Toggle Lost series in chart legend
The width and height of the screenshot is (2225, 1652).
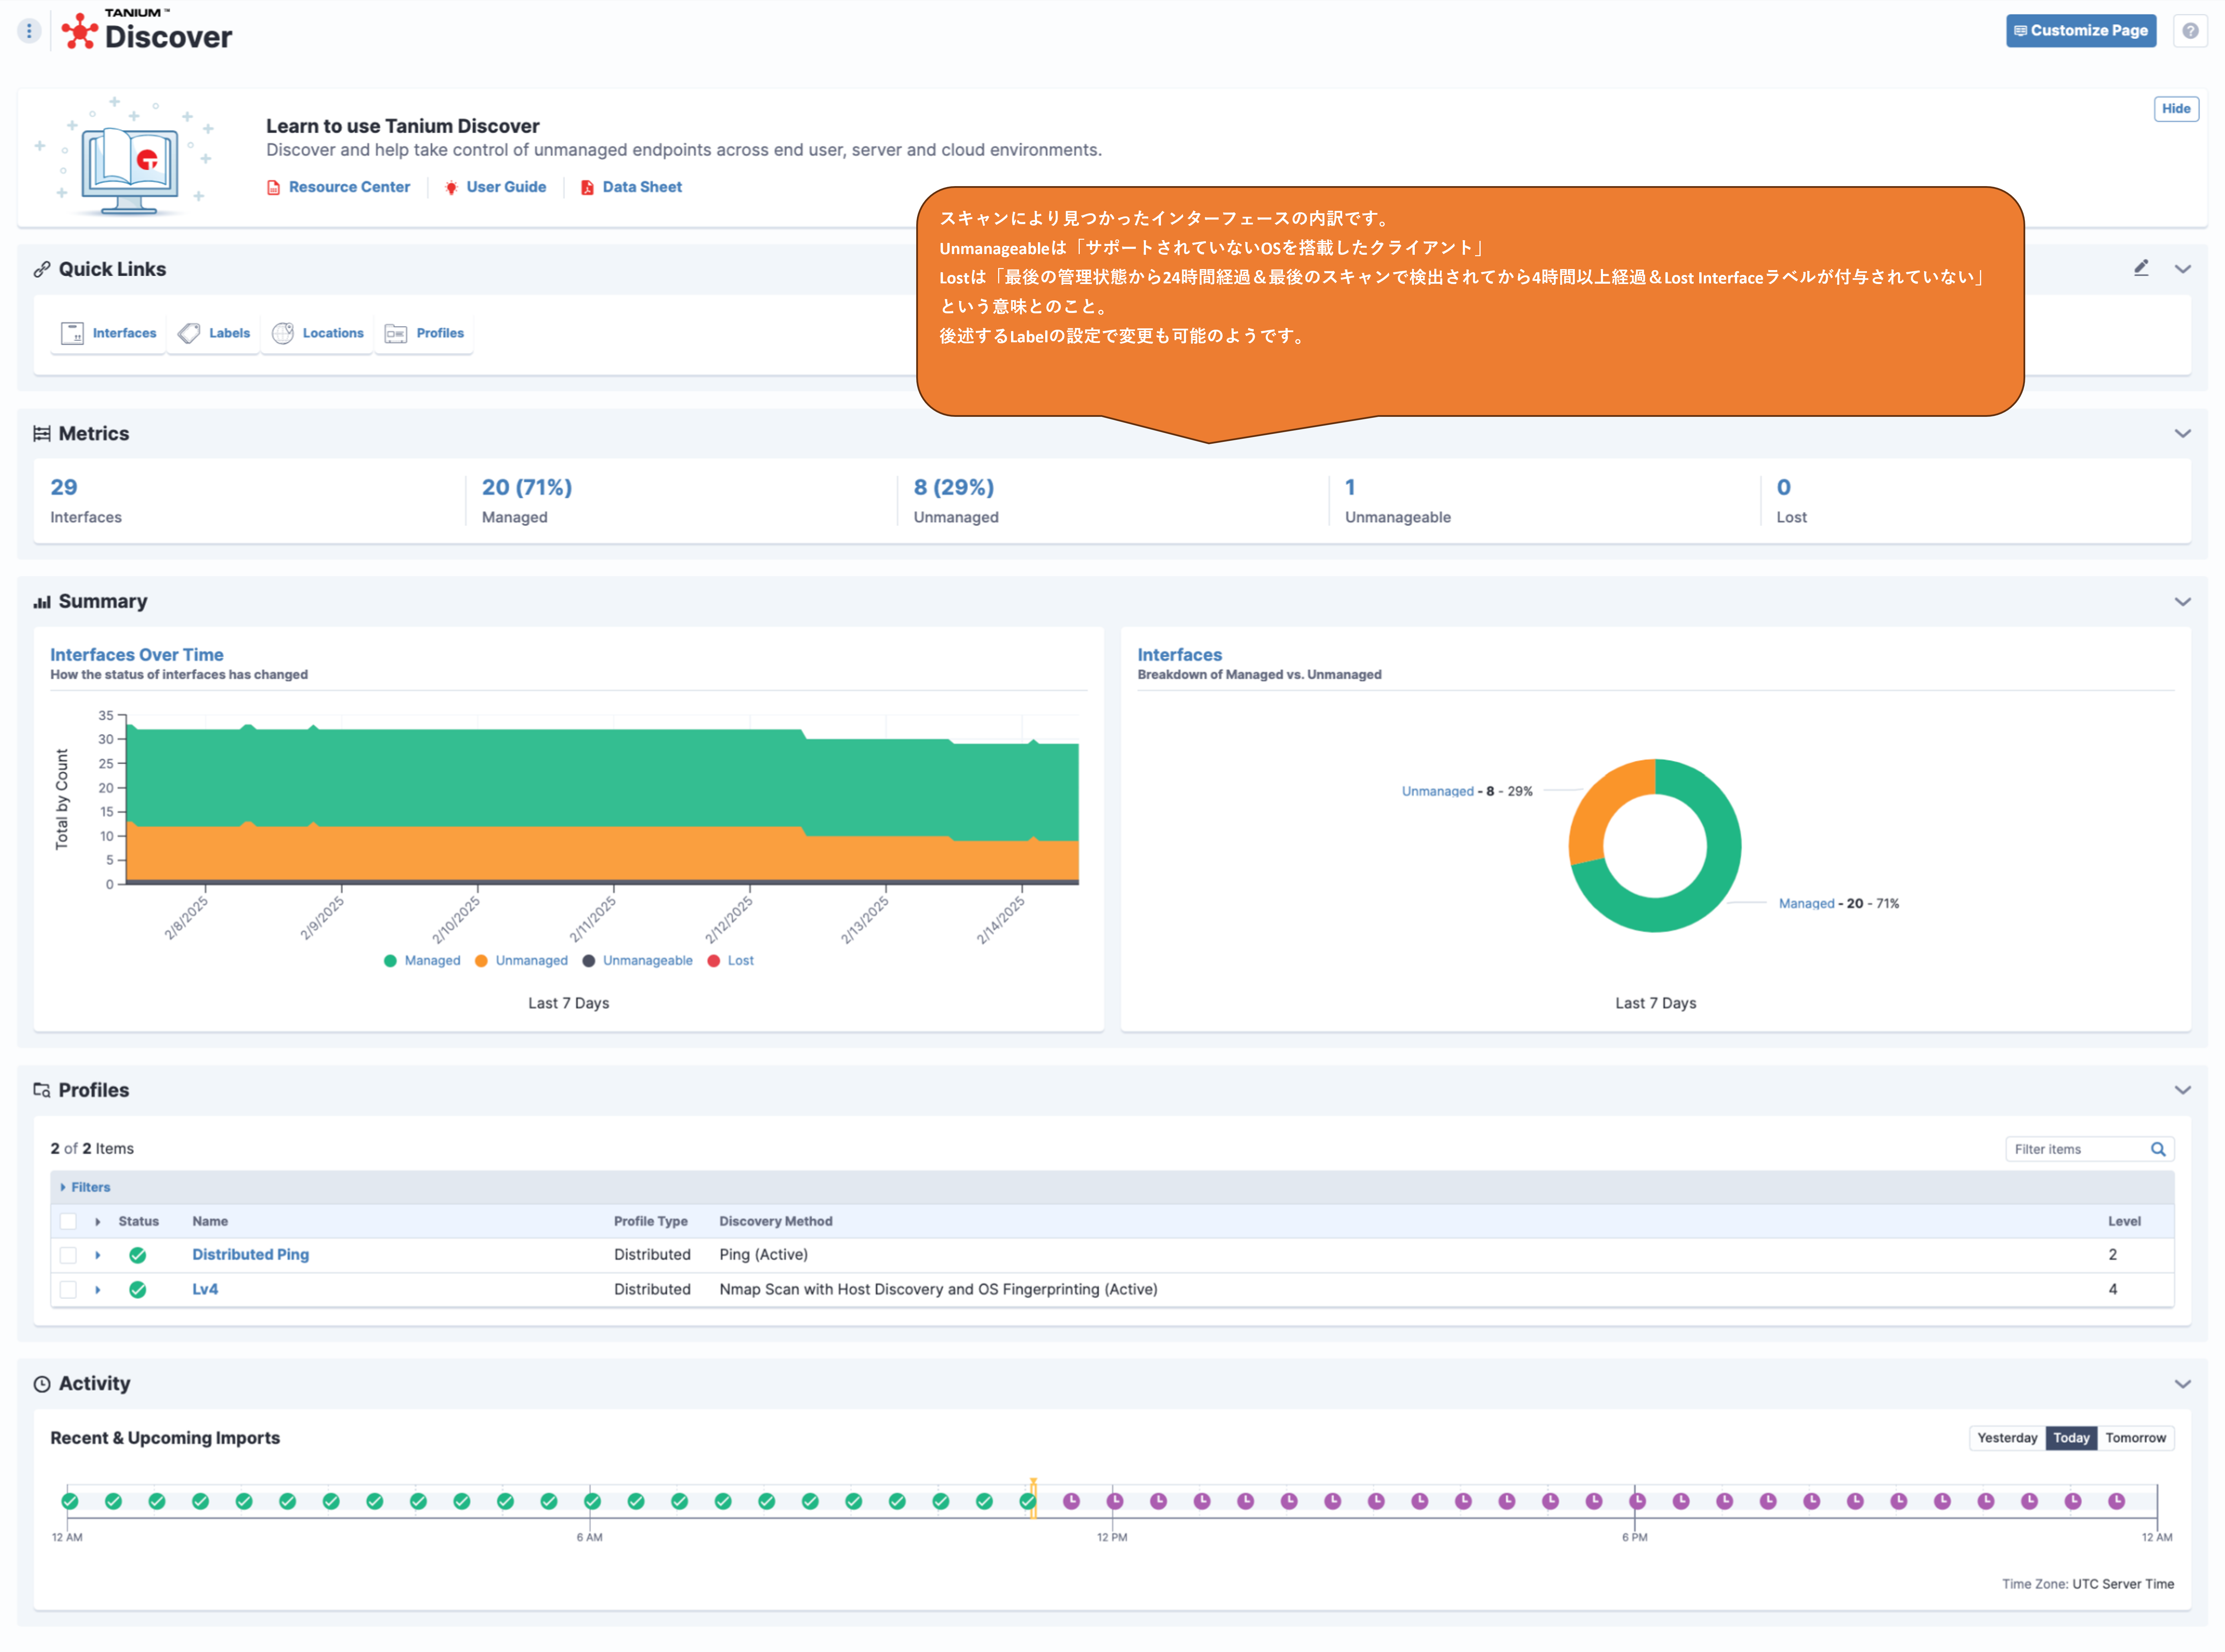[730, 961]
